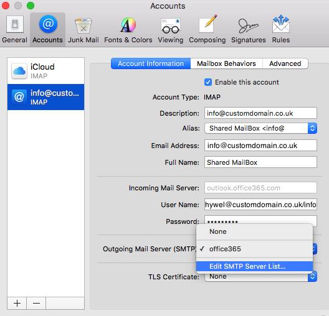Switch to Account Information tab

pyautogui.click(x=151, y=63)
